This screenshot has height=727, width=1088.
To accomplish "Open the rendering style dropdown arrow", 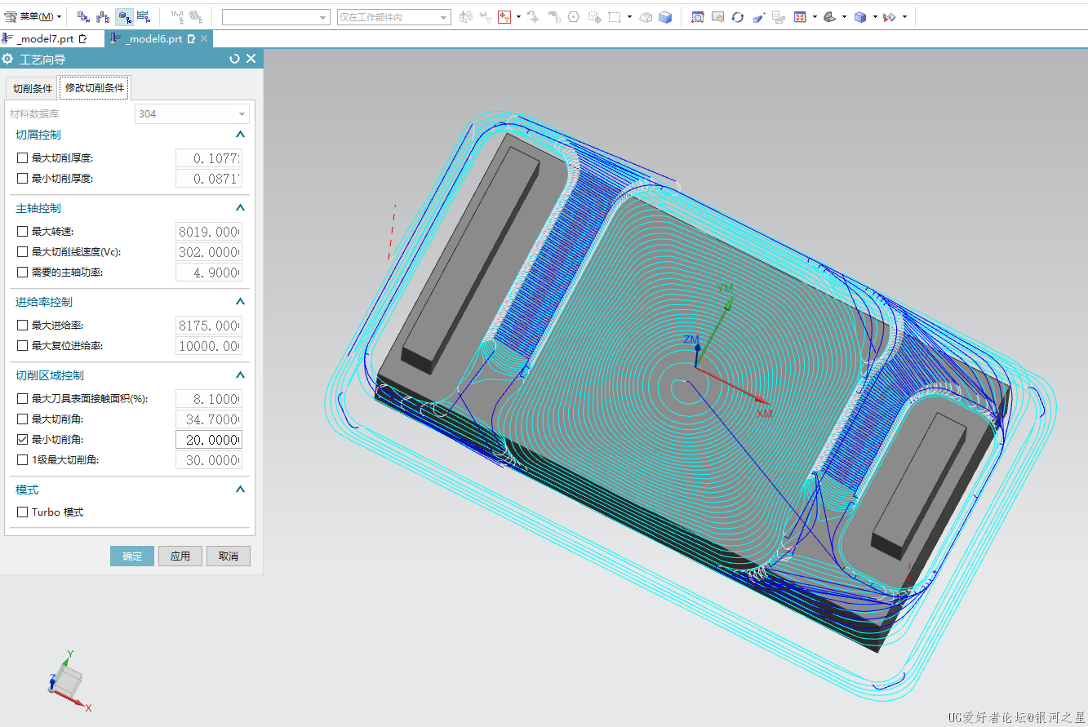I will coord(875,16).
